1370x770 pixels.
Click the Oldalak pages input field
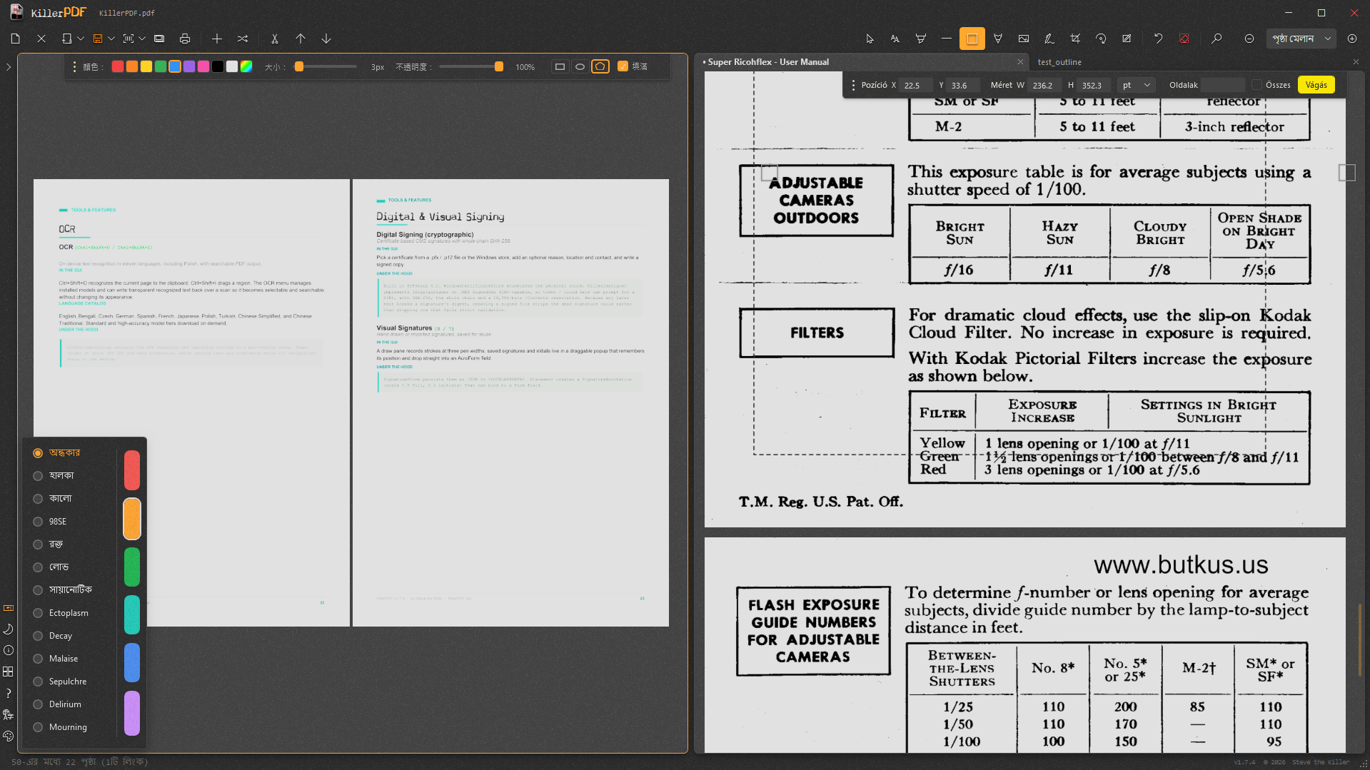(x=1222, y=85)
